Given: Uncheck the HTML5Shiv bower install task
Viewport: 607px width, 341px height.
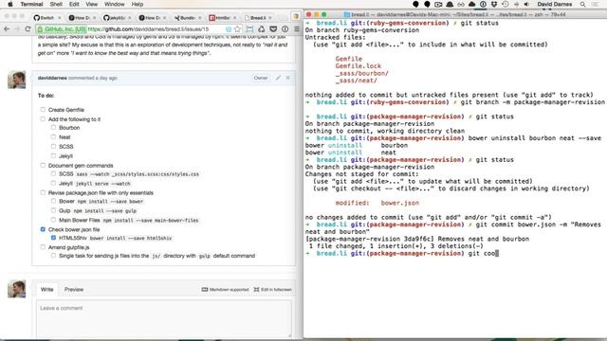Looking at the screenshot, I should point(53,238).
